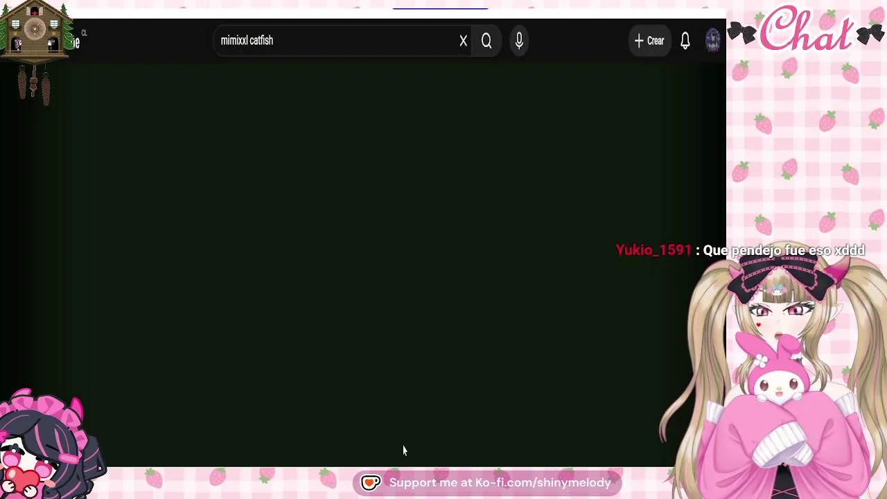Click the magnifying glass search icon
Viewport: 887px width, 499px height.
(486, 41)
